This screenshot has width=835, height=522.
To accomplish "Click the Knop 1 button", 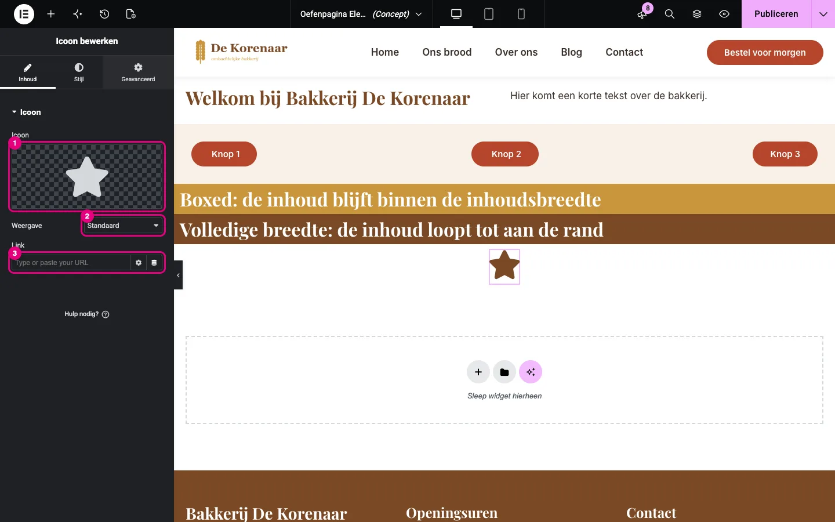I will pyautogui.click(x=224, y=154).
